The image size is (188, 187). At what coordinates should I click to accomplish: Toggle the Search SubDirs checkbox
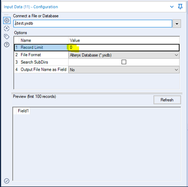pyautogui.click(x=124, y=62)
